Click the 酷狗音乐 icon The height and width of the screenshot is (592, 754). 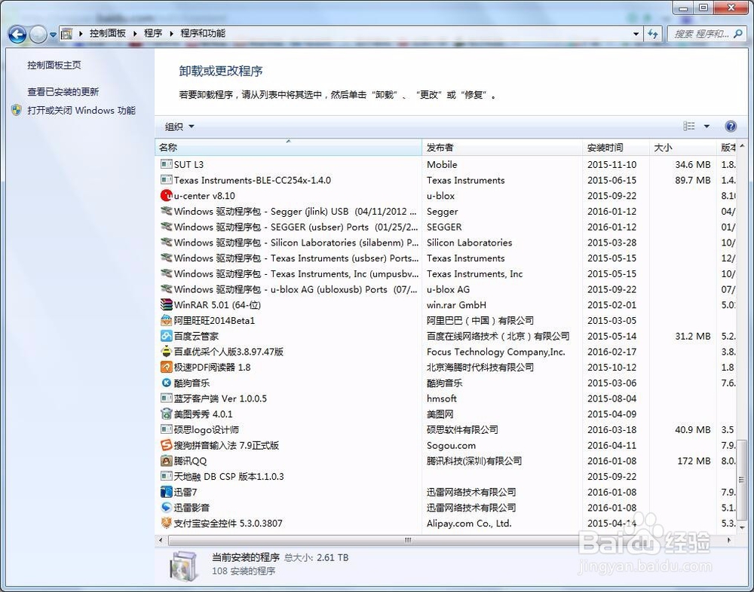click(166, 383)
